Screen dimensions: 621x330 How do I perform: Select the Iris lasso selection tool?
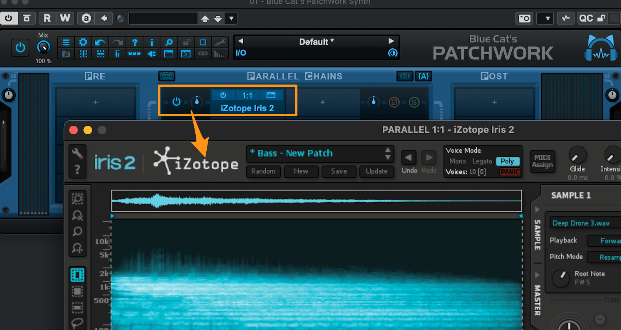(77, 323)
